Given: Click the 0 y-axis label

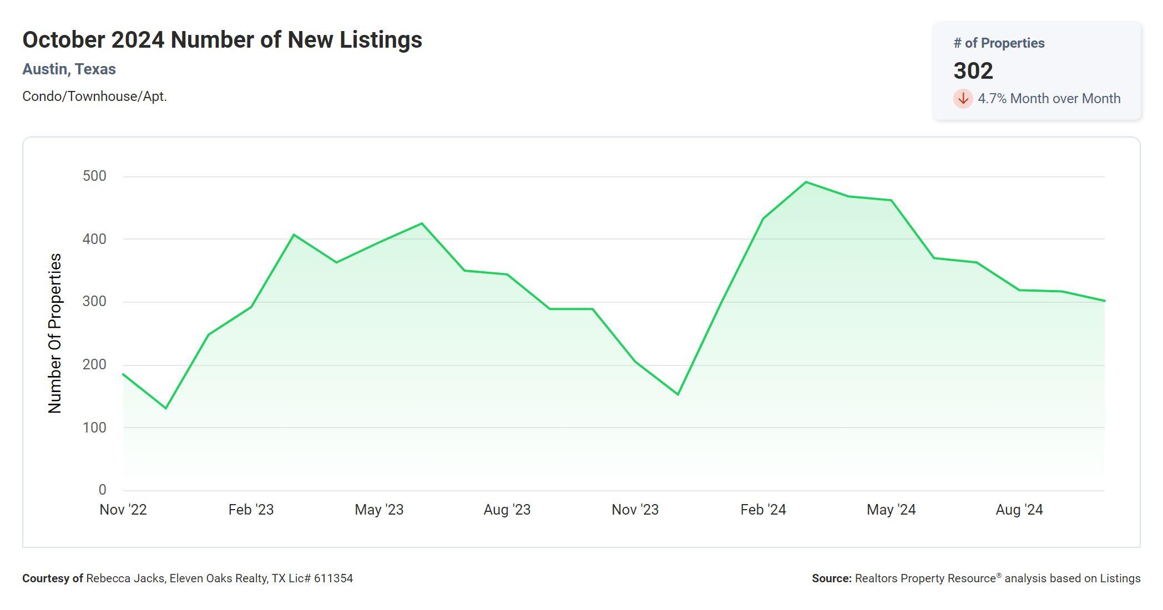Looking at the screenshot, I should pyautogui.click(x=102, y=490).
